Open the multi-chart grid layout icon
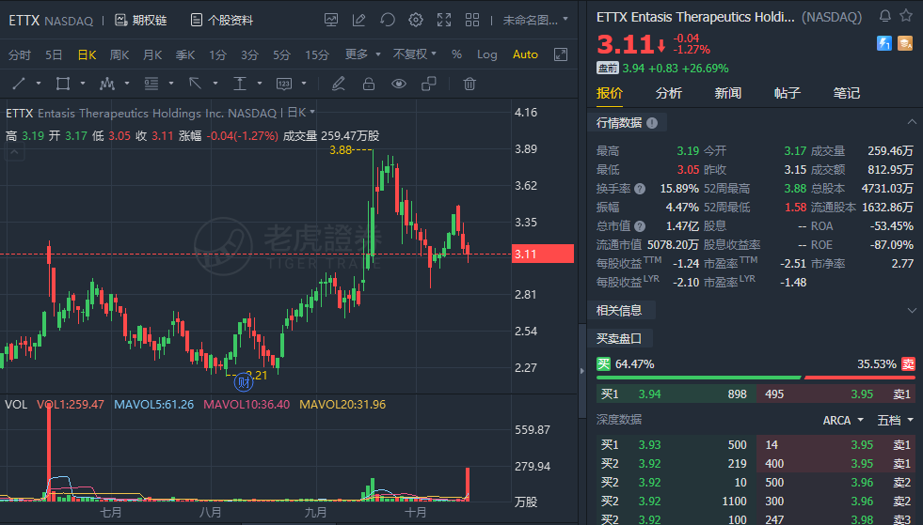Viewport: 923px width, 525px height. point(472,20)
